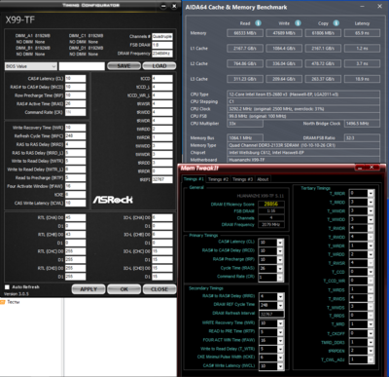Close the Mem TweakIt window
Image resolution: width=389 pixels, height=377 pixels.
(371, 168)
